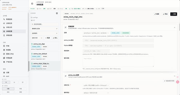Open the 名称 升序 sort dropdown

click(37, 38)
